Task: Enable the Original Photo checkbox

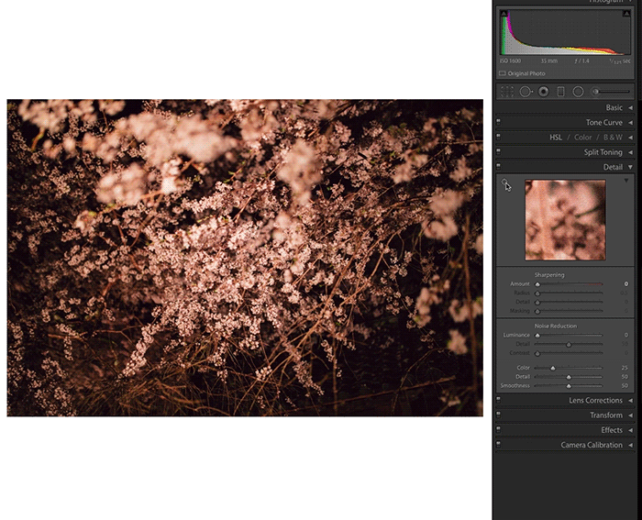Action: click(503, 73)
